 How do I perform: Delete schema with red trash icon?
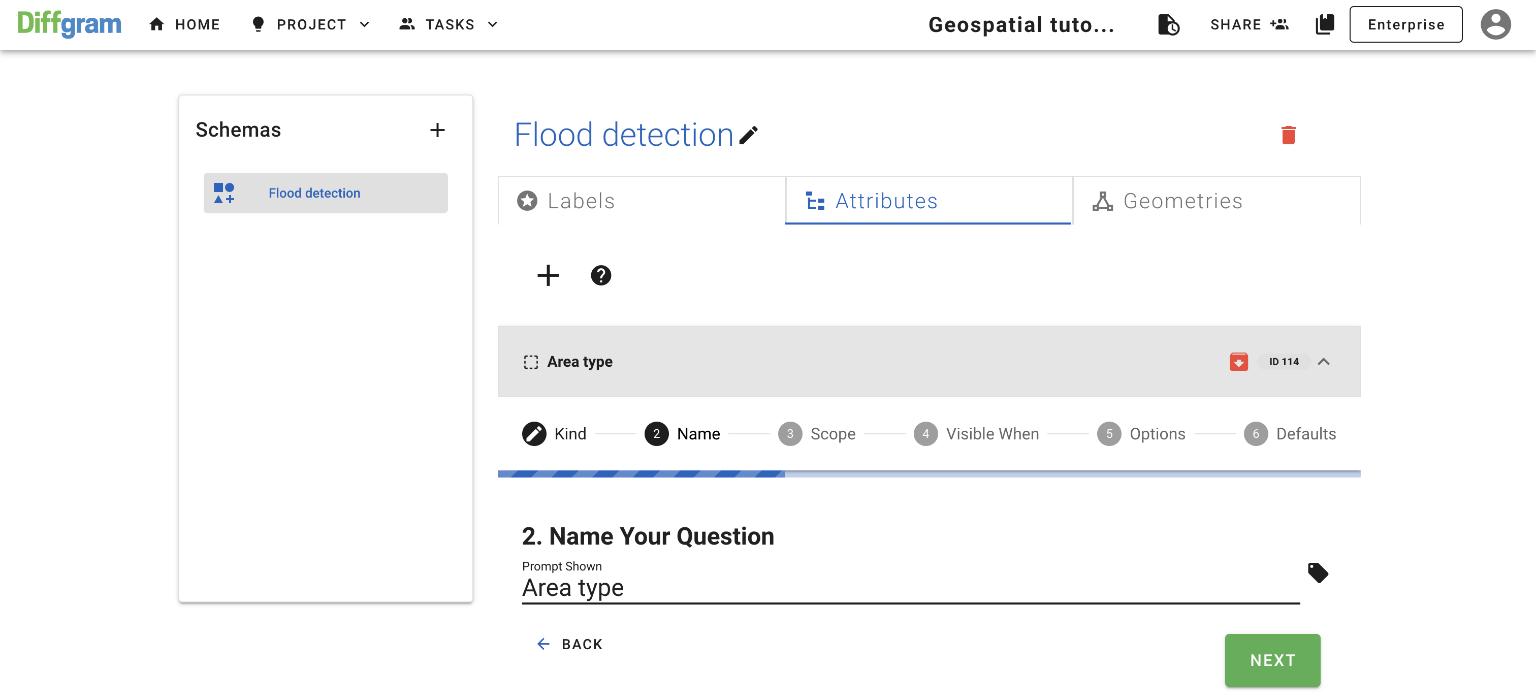1288,135
